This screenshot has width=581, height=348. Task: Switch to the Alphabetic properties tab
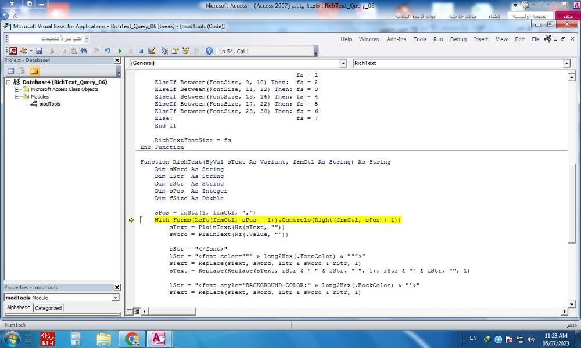click(18, 307)
